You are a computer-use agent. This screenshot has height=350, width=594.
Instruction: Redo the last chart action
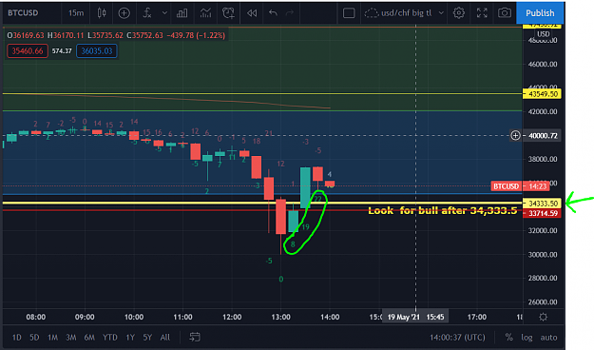290,13
